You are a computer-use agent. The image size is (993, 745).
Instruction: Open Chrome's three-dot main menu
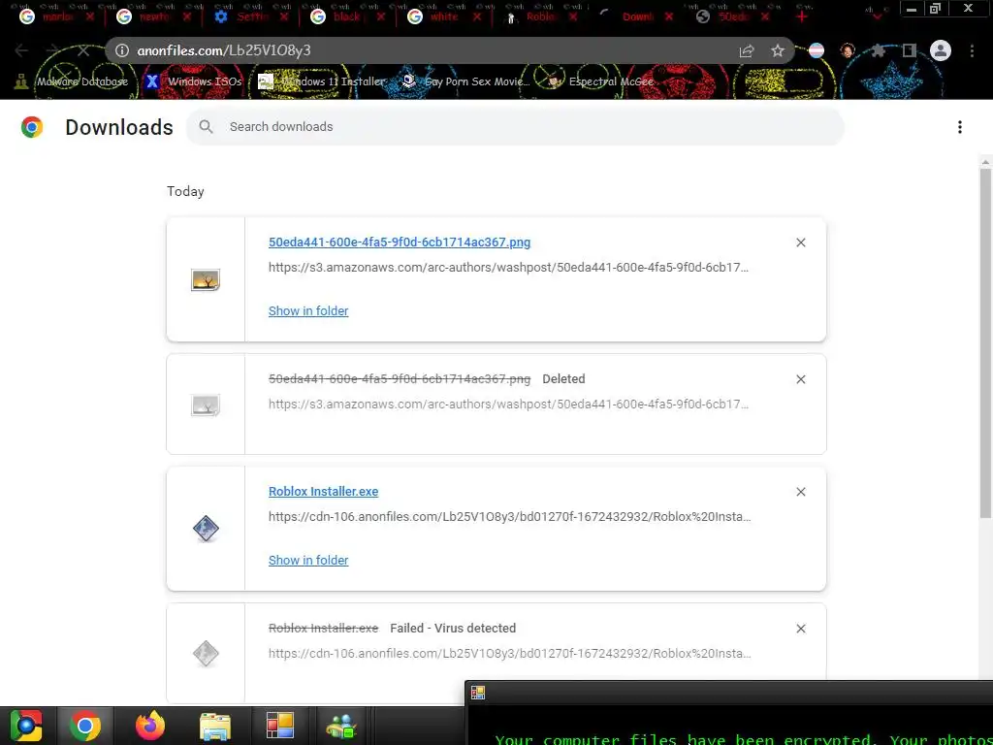point(972,50)
